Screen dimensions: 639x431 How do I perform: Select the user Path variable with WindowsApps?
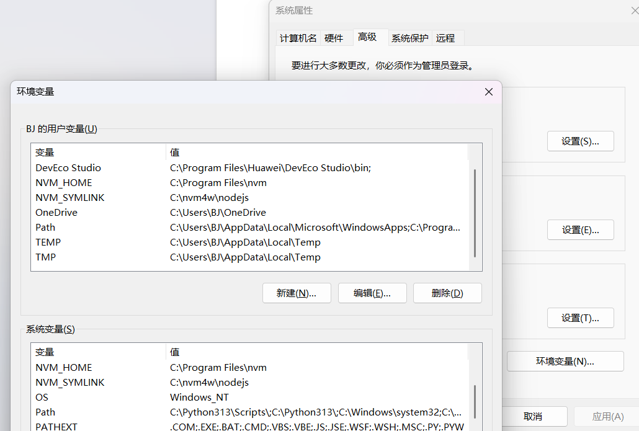(250, 228)
